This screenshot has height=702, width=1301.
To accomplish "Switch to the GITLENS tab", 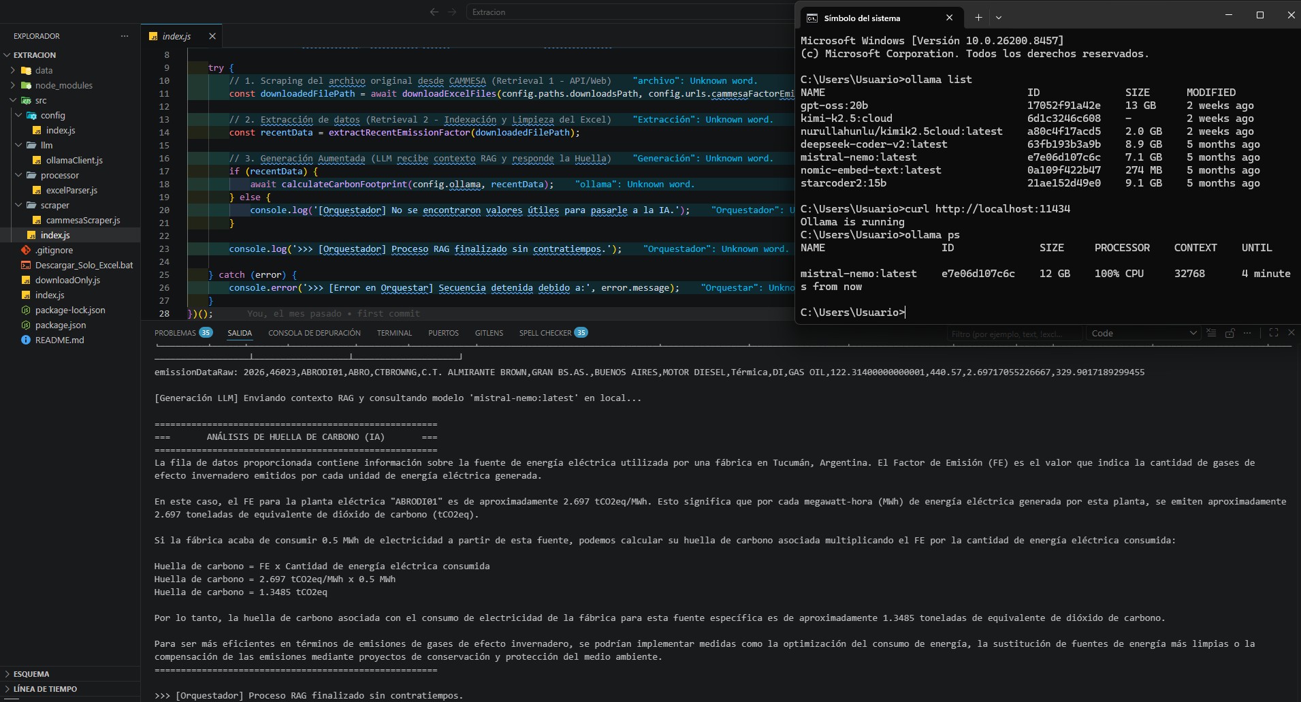I will pos(489,333).
